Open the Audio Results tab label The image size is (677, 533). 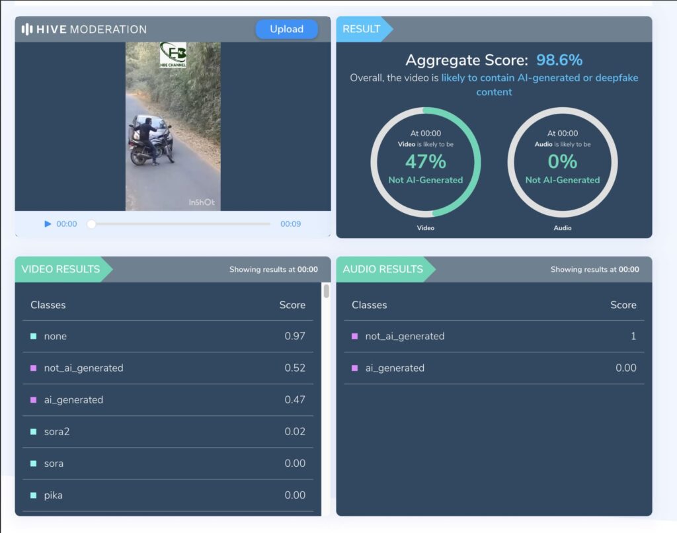coord(383,269)
